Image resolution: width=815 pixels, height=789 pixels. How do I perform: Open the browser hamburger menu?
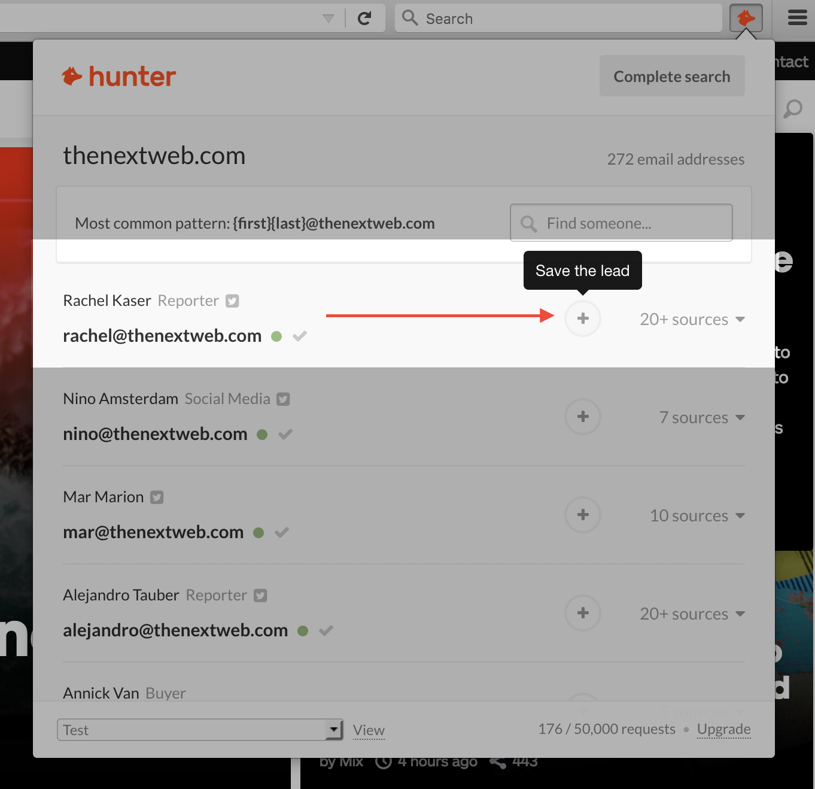pos(797,19)
